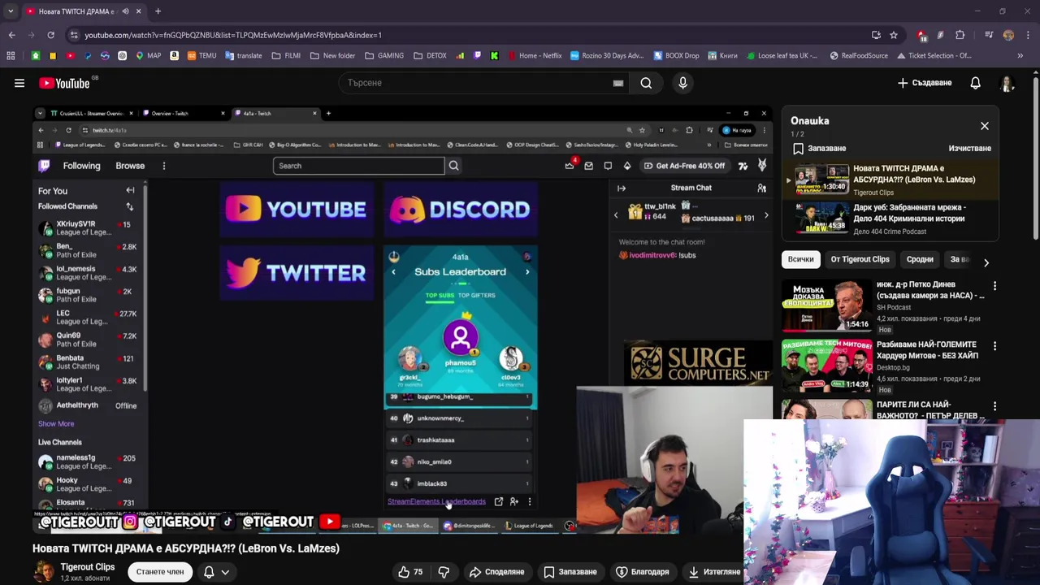The image size is (1040, 585).
Task: Play Дарк уеб video in queue
Action: pyautogui.click(x=890, y=219)
